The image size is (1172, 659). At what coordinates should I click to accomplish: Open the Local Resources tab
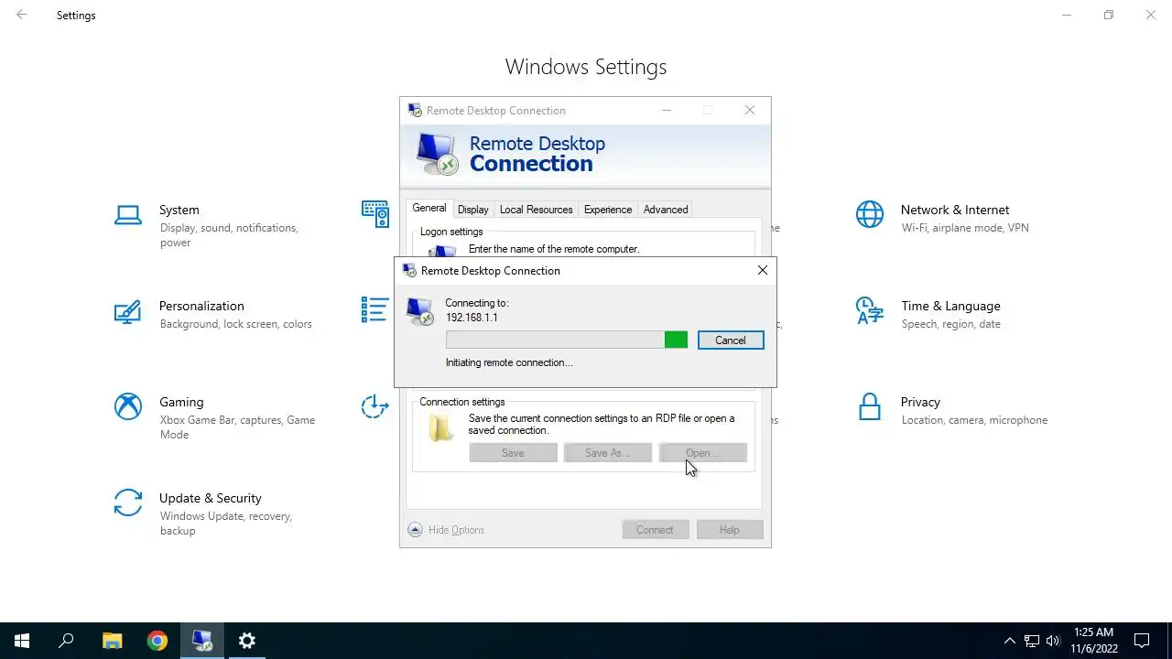click(x=536, y=210)
